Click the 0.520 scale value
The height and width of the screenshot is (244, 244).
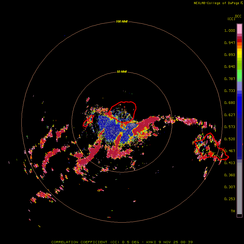pos(230,139)
